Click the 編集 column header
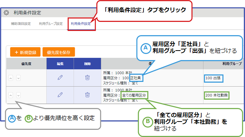This screenshot has height=137, width=245. pyautogui.click(x=60, y=63)
